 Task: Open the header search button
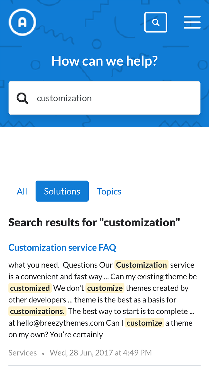pos(156,22)
